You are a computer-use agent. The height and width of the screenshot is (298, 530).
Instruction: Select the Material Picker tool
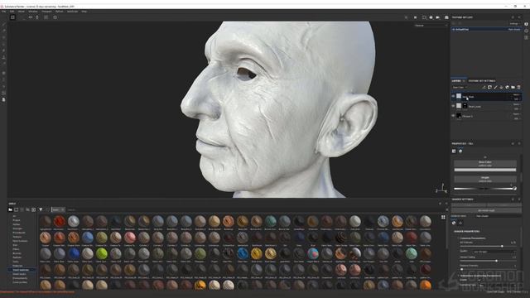click(x=3, y=64)
